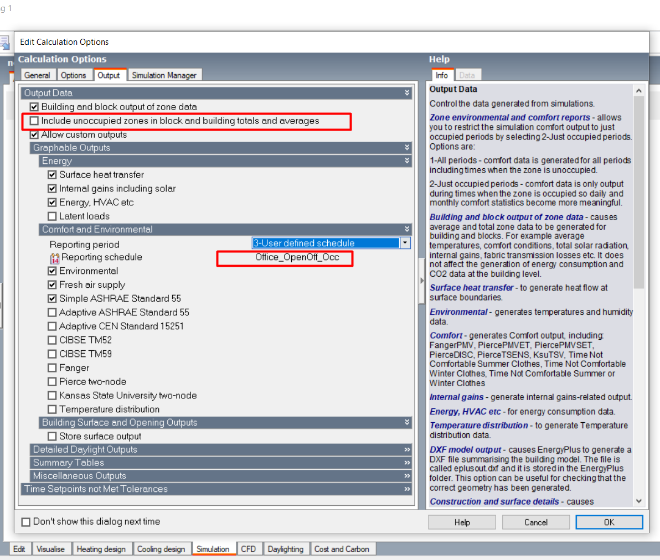Switch to the General tab

[37, 75]
